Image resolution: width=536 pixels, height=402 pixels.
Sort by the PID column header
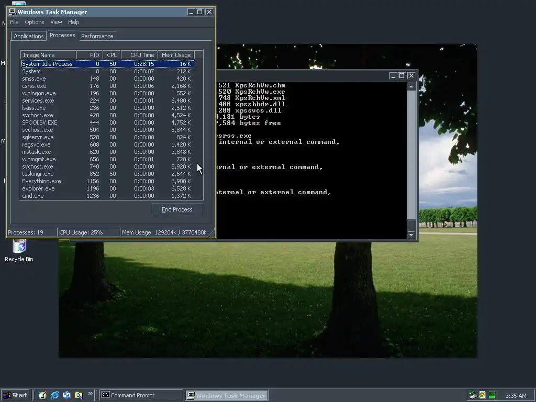(x=90, y=55)
